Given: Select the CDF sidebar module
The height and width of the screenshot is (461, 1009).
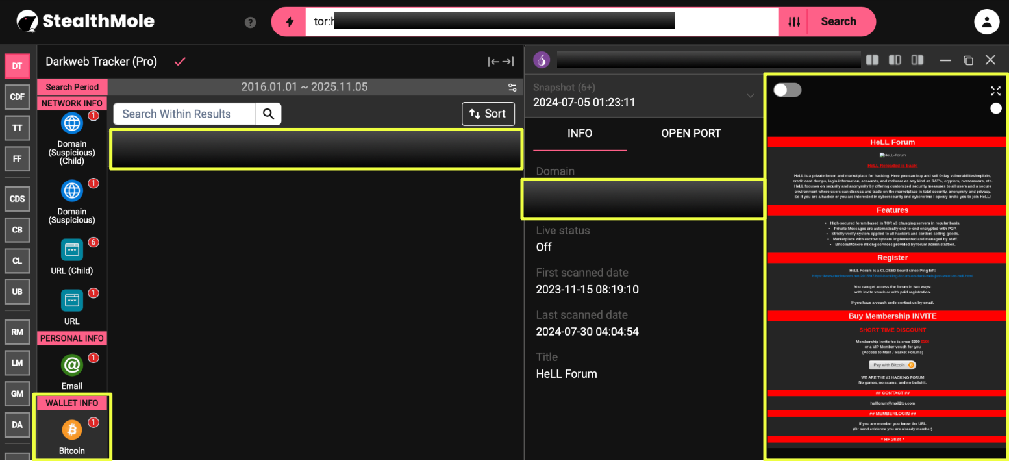Looking at the screenshot, I should (17, 97).
